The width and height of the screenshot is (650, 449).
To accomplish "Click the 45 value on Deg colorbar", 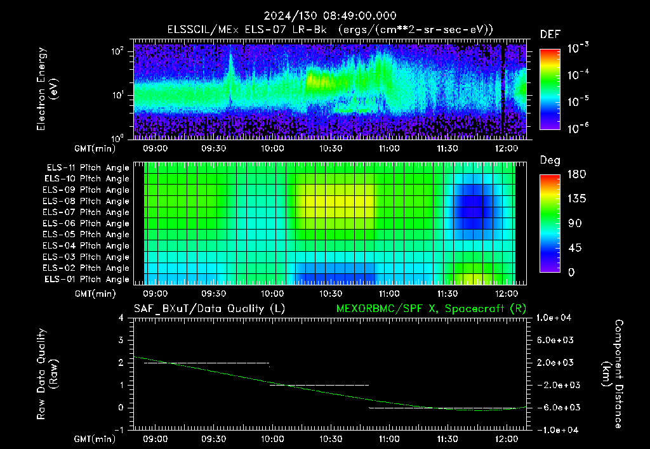I will pyautogui.click(x=575, y=248).
